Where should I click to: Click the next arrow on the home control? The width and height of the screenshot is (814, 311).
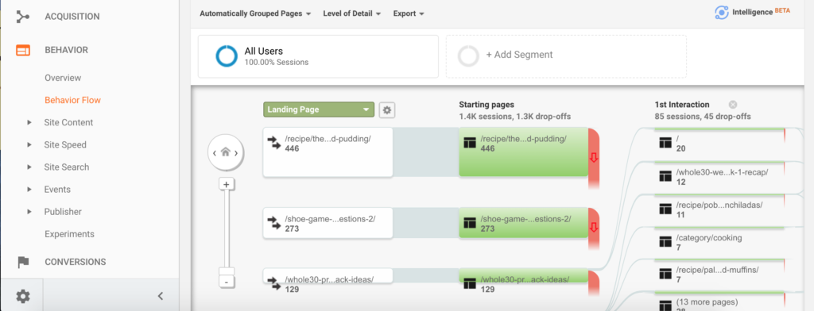point(237,153)
